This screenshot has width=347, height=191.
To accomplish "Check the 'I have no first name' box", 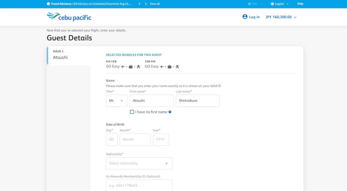I will point(132,112).
